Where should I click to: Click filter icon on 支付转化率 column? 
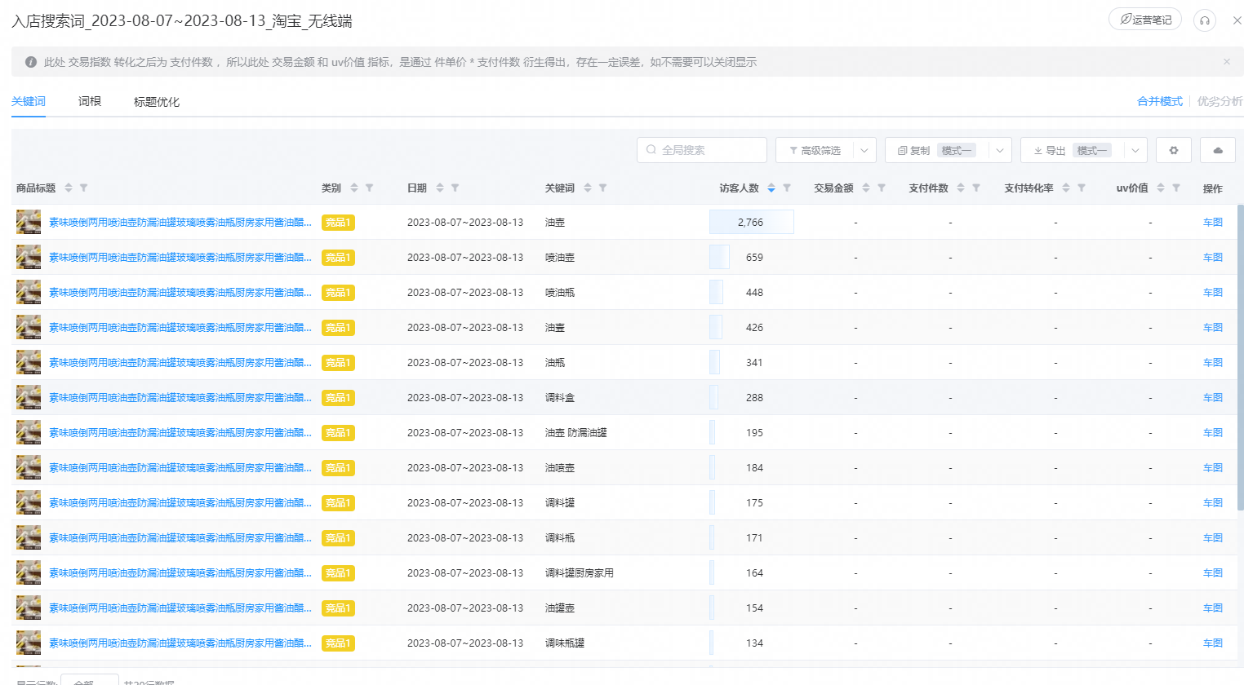pos(1081,188)
